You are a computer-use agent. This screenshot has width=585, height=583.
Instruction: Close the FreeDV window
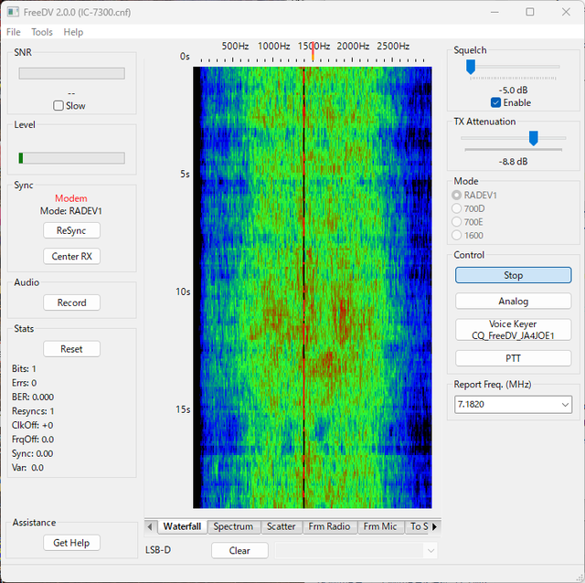pos(566,12)
